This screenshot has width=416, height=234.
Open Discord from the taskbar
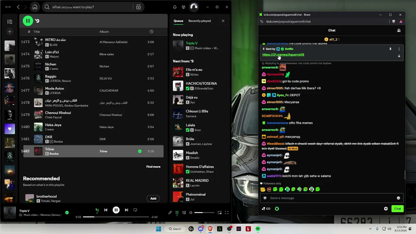point(201,229)
